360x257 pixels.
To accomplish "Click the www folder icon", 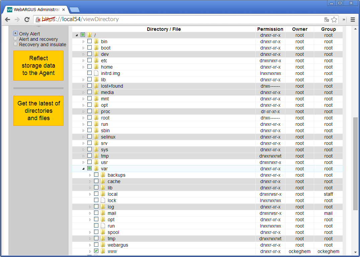I will click(103, 251).
